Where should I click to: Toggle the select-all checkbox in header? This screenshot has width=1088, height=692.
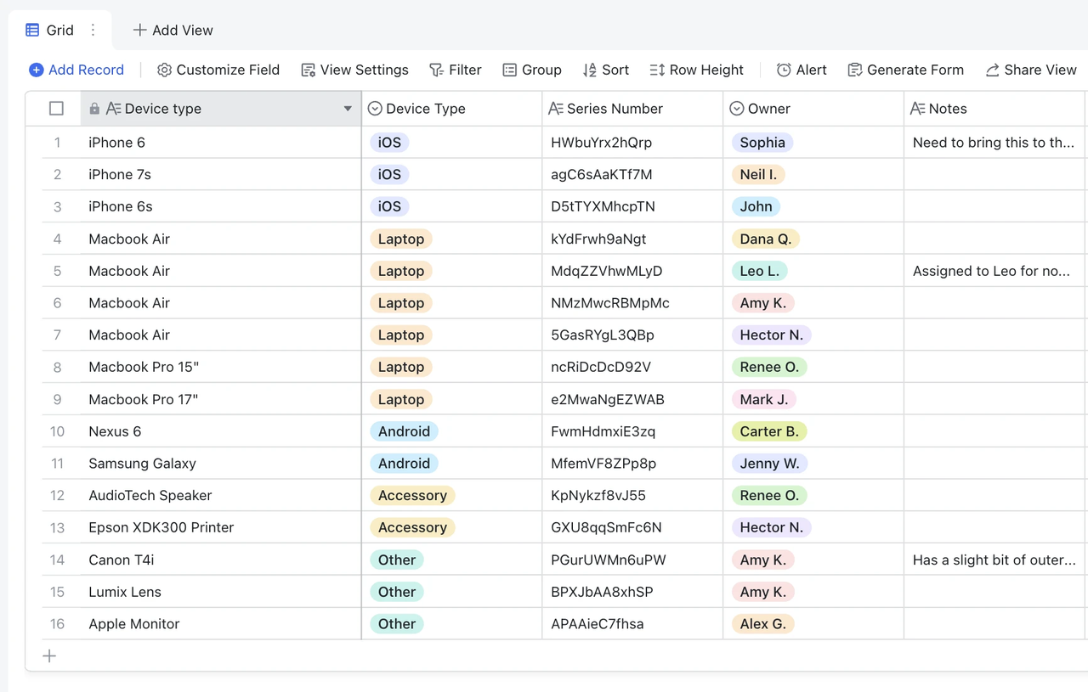pos(56,109)
